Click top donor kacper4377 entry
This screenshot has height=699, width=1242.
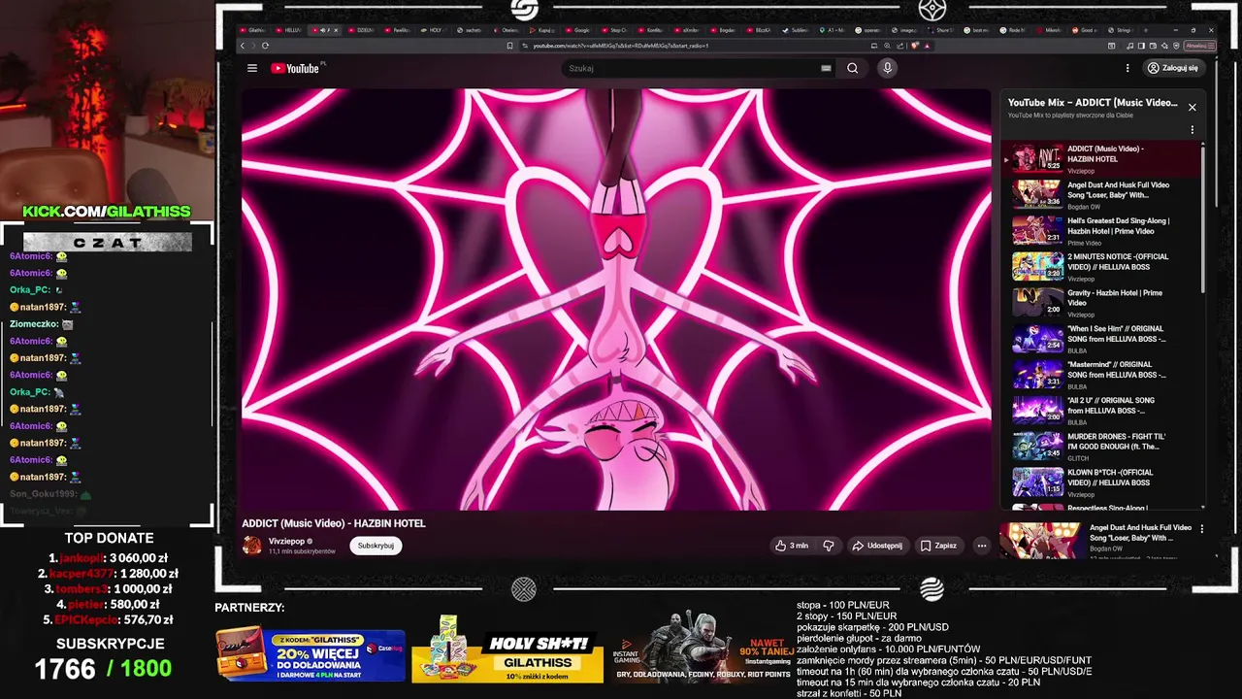point(109,574)
